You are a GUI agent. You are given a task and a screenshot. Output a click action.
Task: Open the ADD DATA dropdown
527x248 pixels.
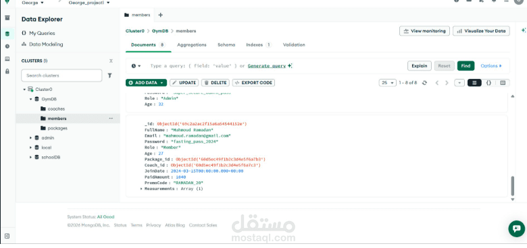[146, 83]
